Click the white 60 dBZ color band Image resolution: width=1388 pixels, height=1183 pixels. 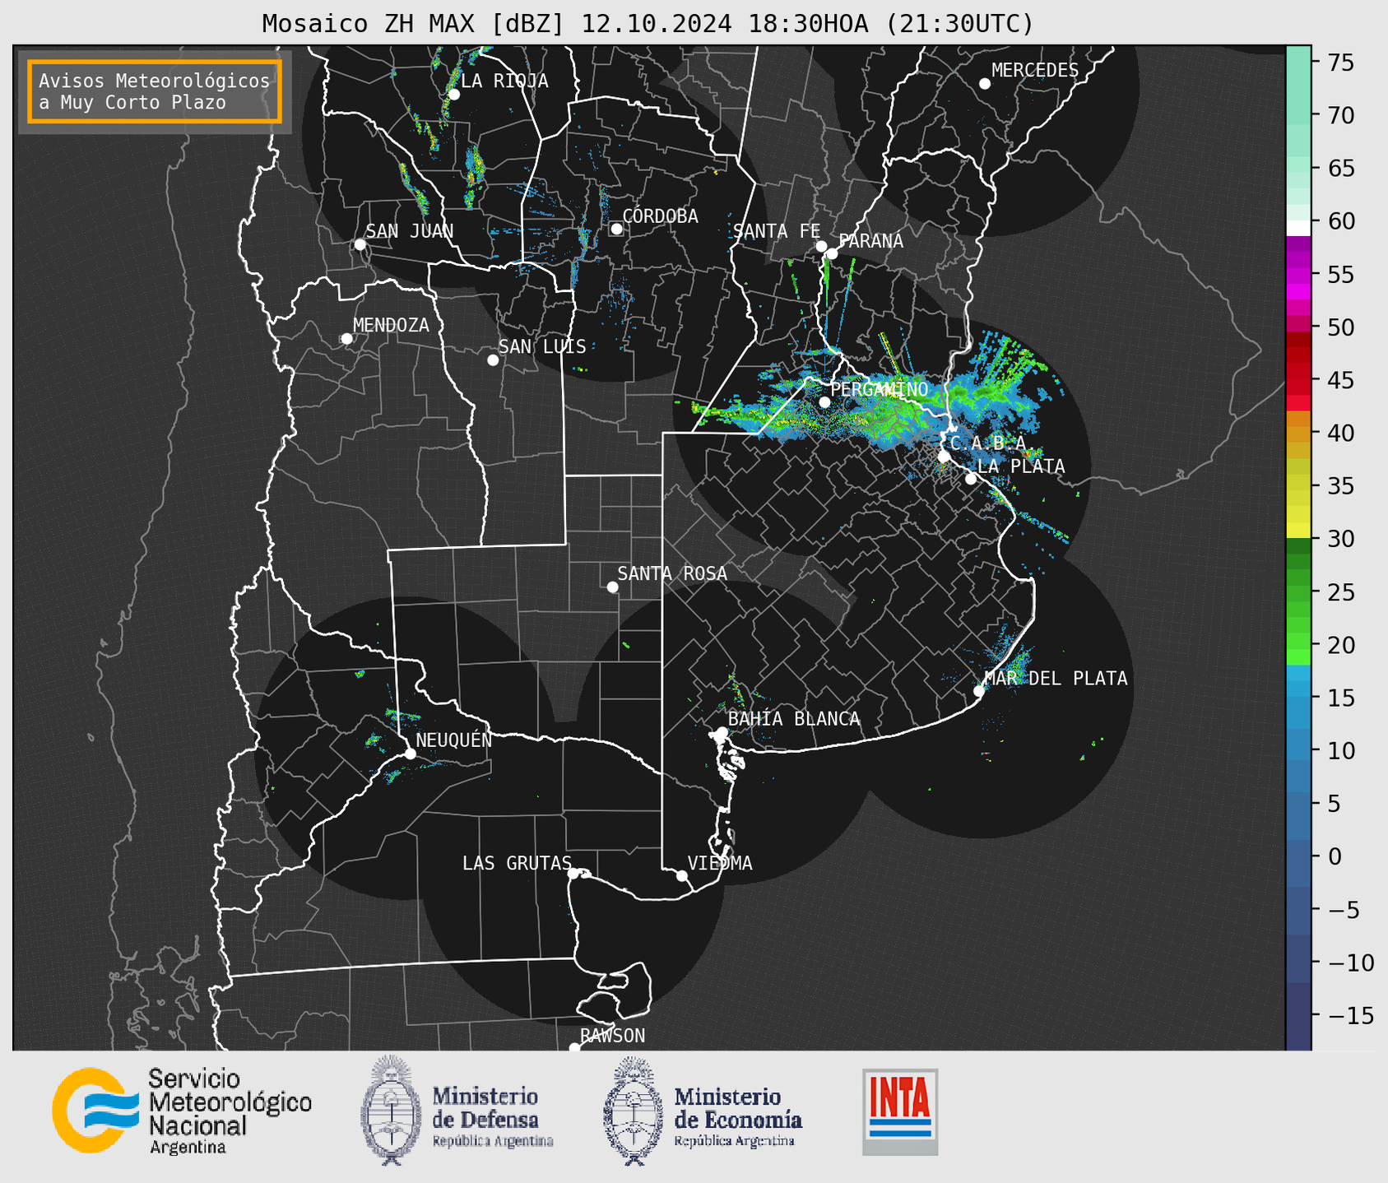[1298, 228]
